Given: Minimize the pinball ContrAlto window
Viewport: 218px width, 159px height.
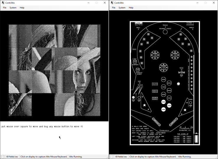Looking at the screenshot, I should (197, 3).
